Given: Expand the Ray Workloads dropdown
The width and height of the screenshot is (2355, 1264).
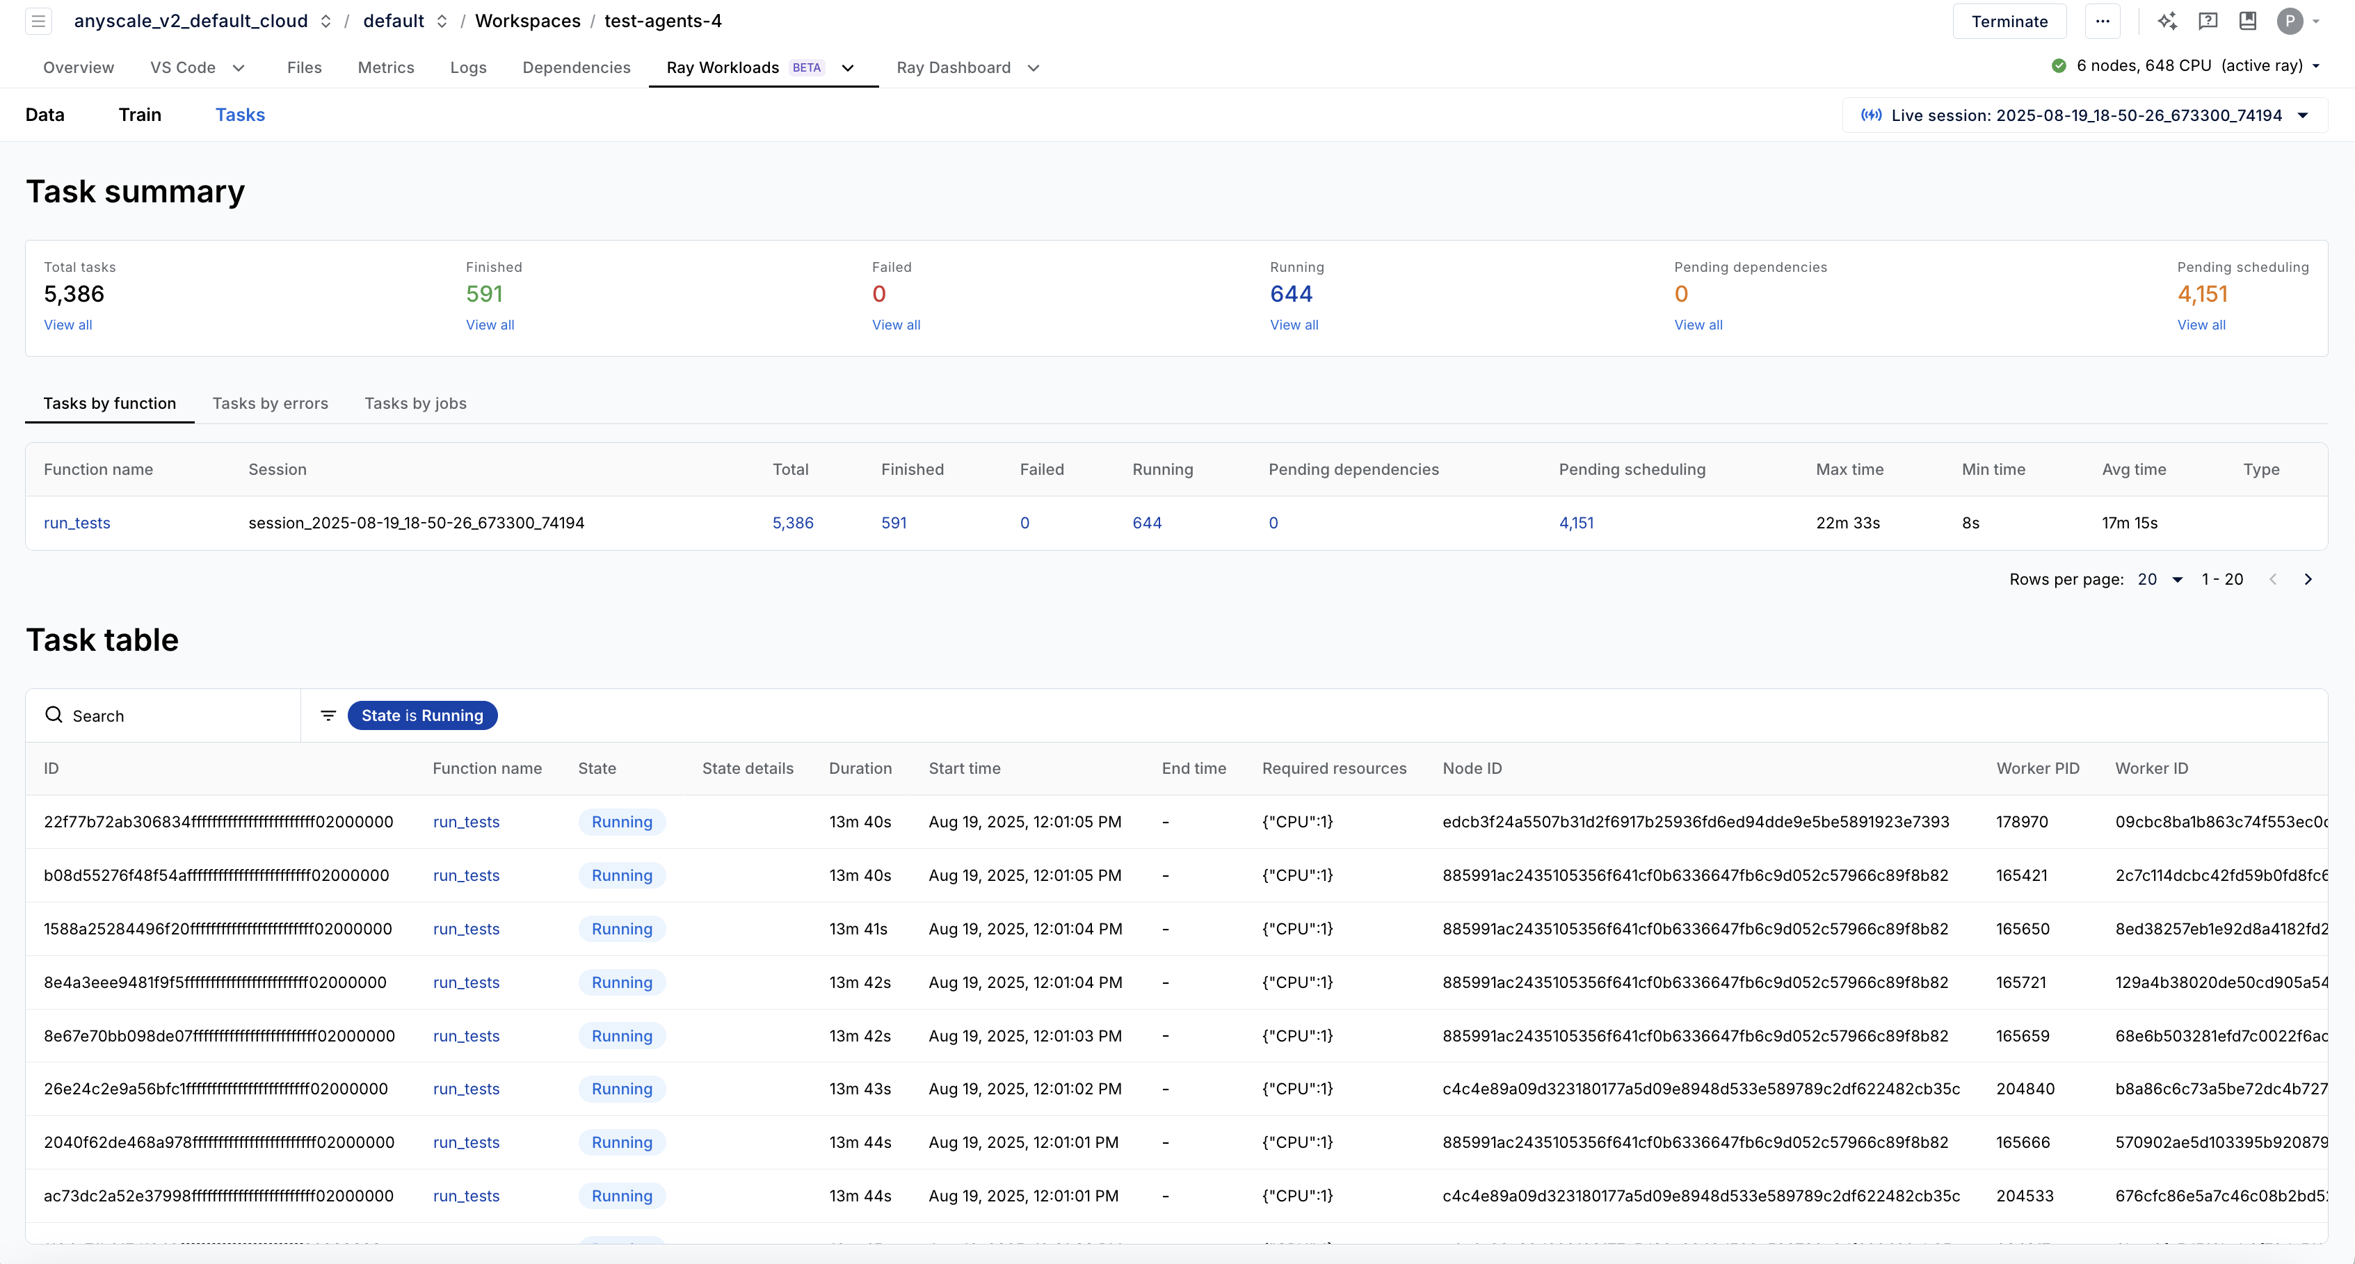Looking at the screenshot, I should pos(847,69).
